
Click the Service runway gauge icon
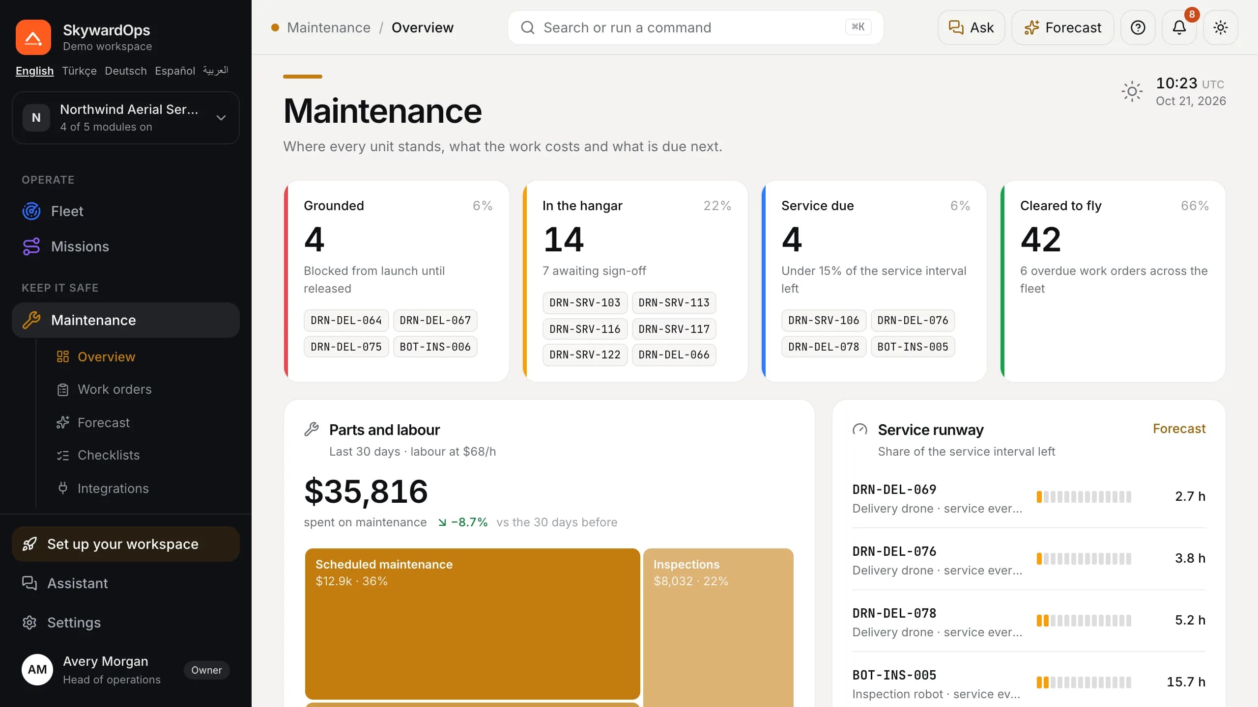[x=860, y=430]
